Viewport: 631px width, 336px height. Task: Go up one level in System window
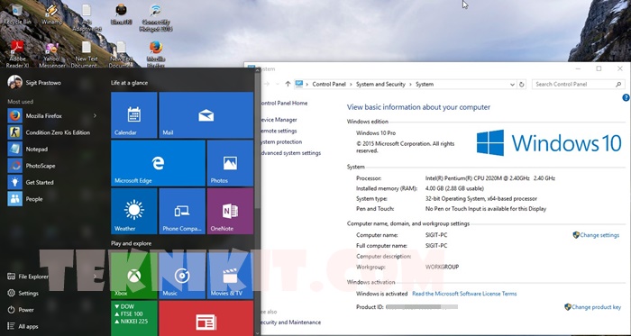pos(288,84)
